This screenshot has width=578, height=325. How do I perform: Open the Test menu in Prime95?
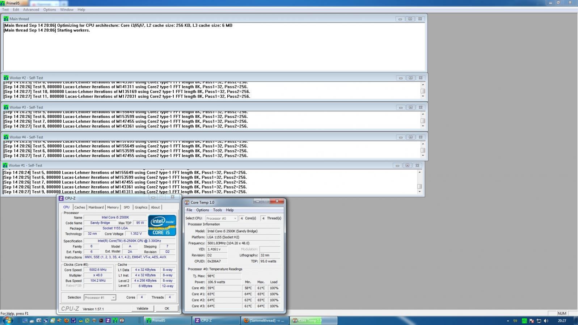pos(6,10)
